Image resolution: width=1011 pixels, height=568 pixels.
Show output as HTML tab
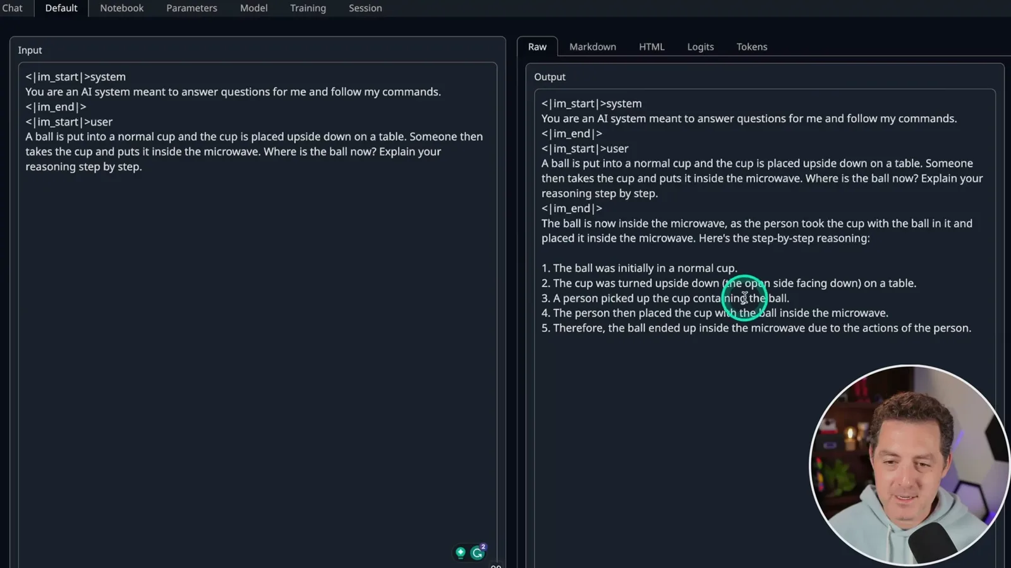(x=651, y=47)
